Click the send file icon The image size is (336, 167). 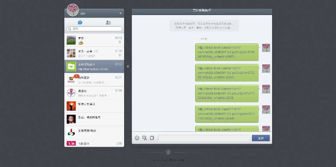pos(152,138)
